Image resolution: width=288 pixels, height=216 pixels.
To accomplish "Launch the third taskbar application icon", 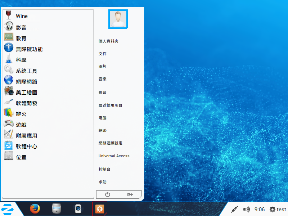I will point(78,209).
